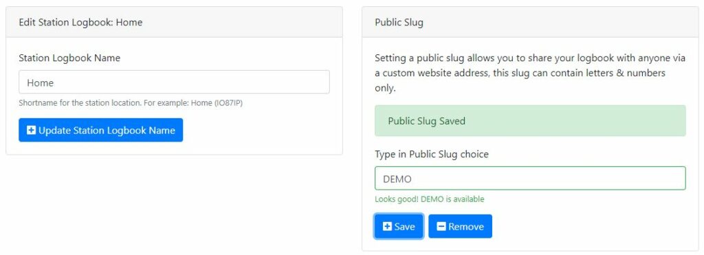Click plus icon on Update Station Logbook Name
704x255 pixels.
32,130
